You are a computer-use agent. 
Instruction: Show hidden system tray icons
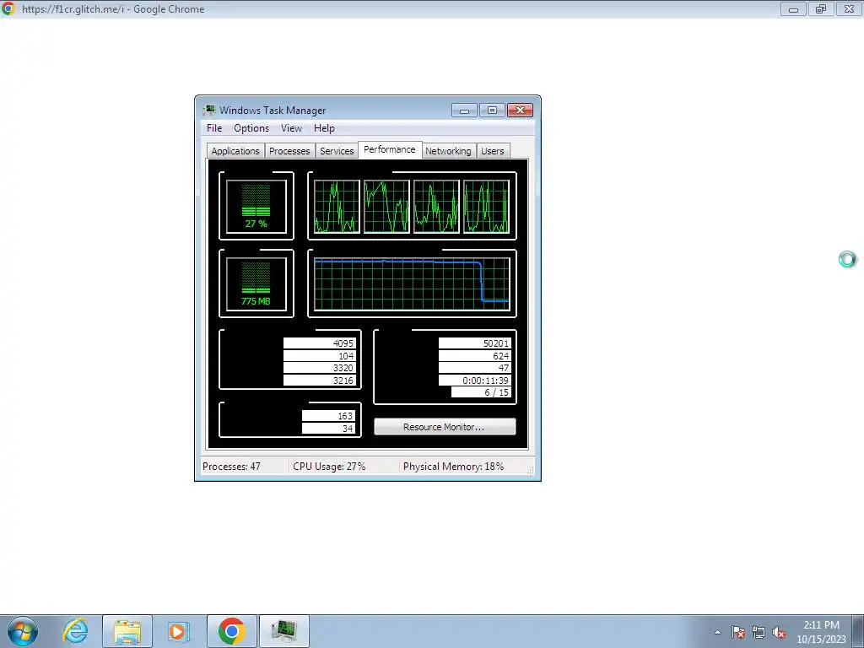pos(717,632)
